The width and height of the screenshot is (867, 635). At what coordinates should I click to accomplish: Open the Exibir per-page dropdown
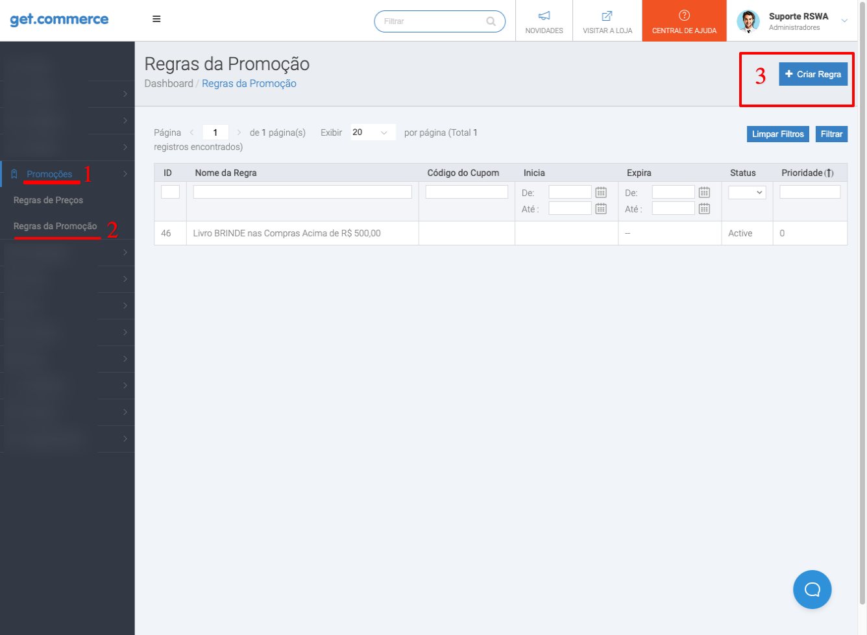point(372,132)
